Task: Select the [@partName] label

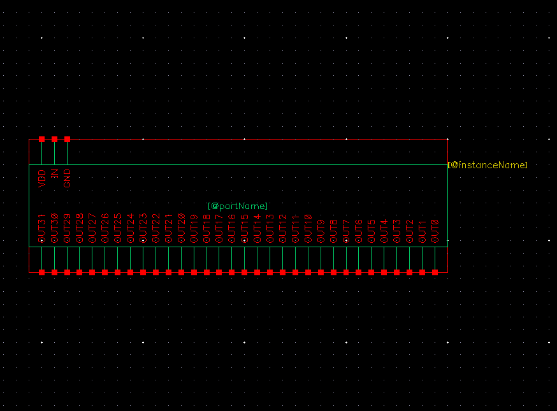Action: coord(238,206)
